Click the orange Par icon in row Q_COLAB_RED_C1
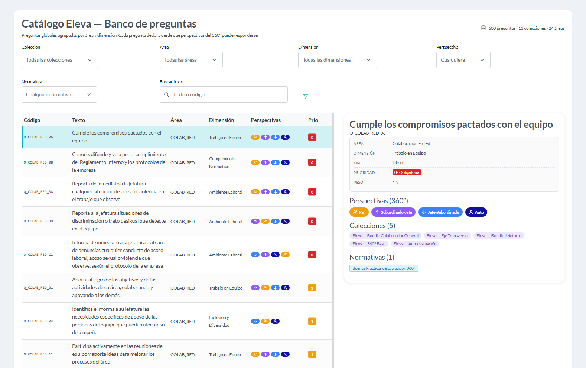586x368 pixels. click(285, 255)
